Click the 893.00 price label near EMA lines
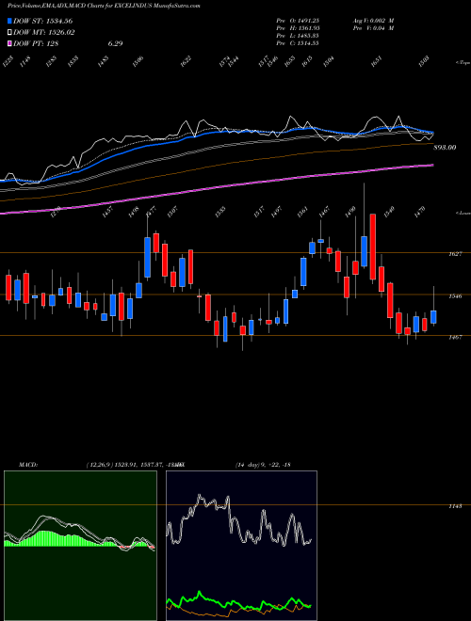 coord(445,148)
